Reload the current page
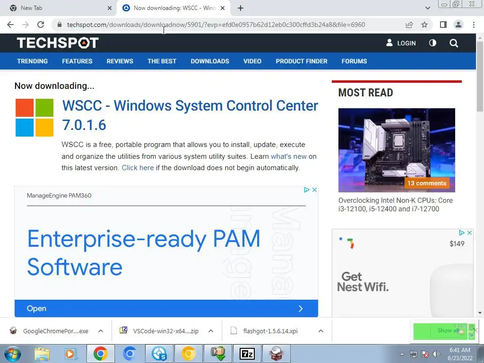Viewport: 484px width, 363px height. 41,25
